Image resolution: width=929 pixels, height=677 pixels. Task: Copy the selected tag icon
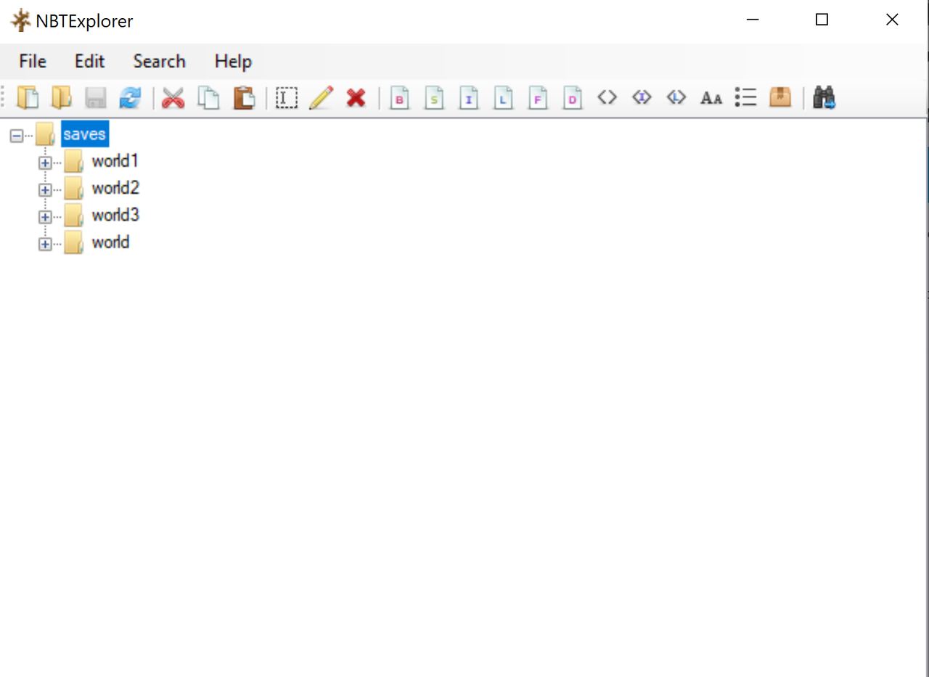click(208, 97)
